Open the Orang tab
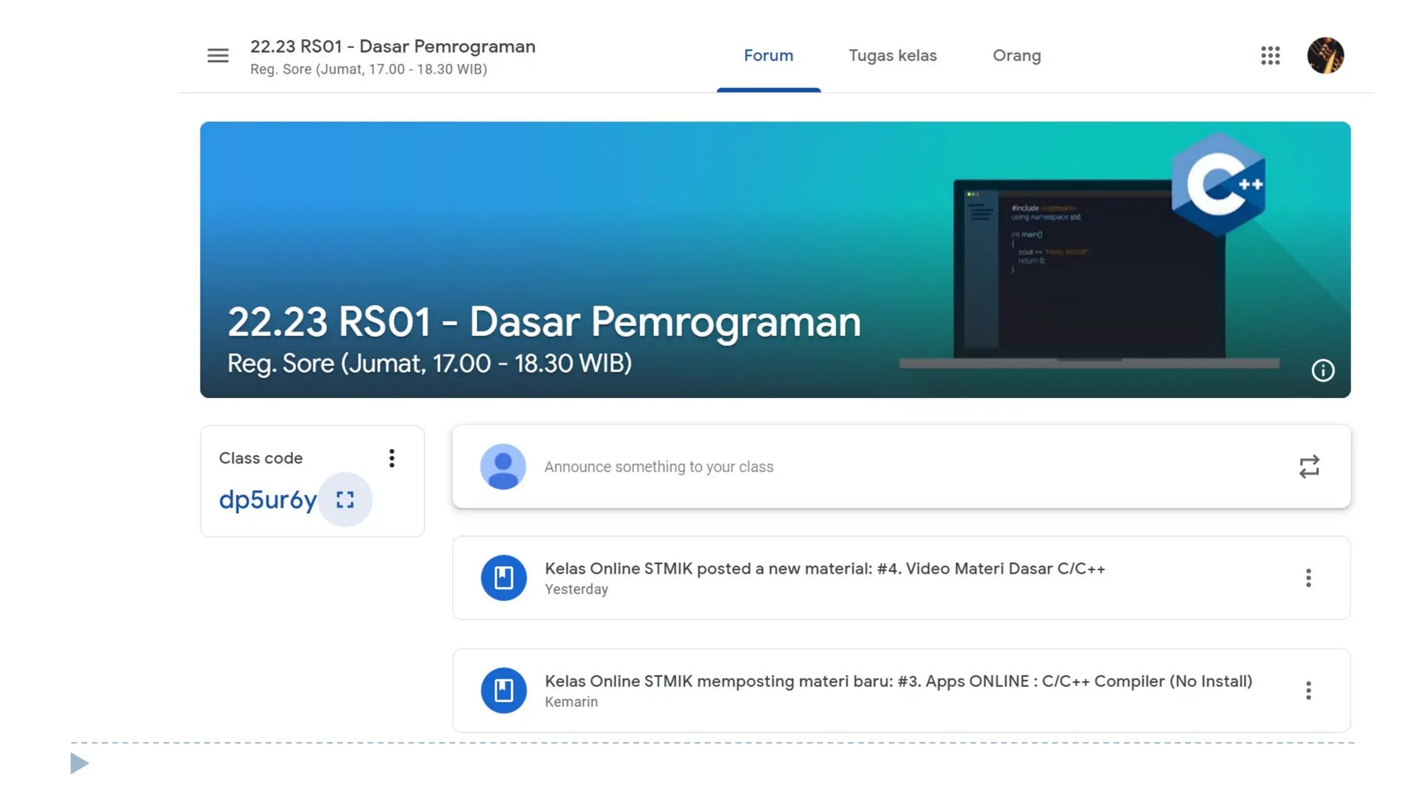This screenshot has width=1426, height=802. [1017, 56]
